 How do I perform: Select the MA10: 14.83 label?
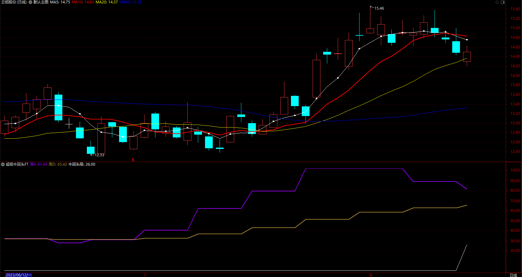tap(83, 2)
